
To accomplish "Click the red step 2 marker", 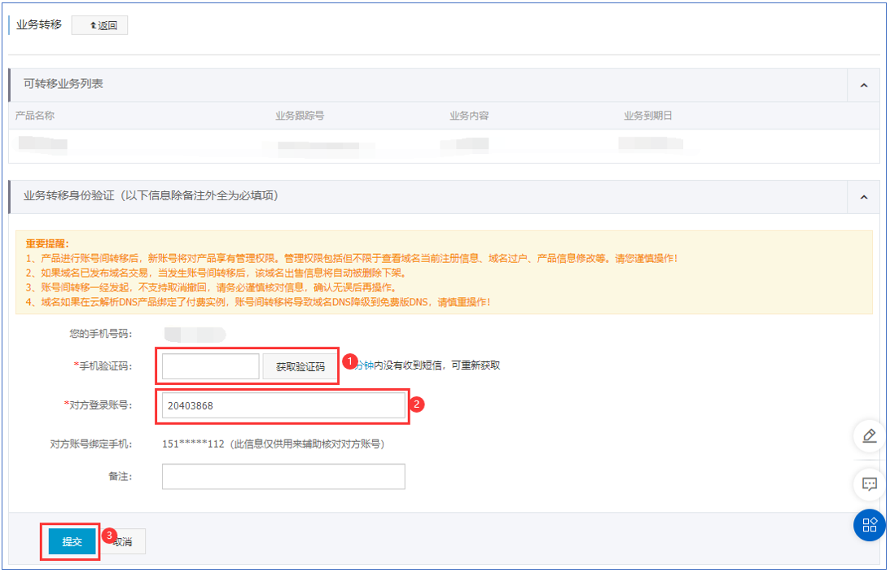I will click(416, 404).
